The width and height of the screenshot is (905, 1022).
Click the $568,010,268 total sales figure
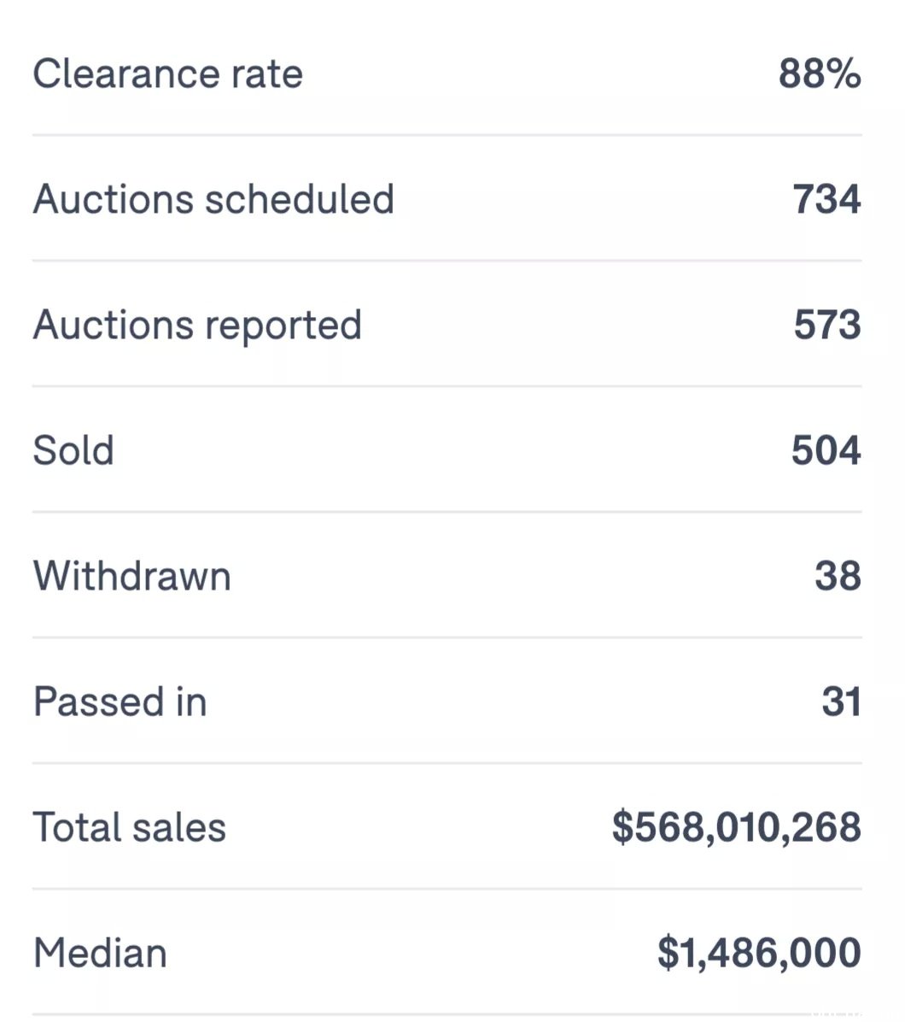736,828
